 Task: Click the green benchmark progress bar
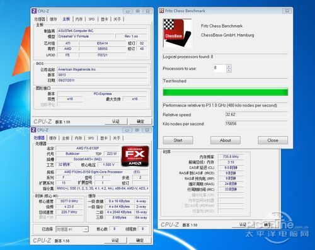pos(226,93)
